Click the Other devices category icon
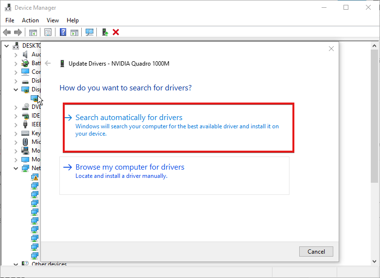Viewport: 380px width, 278px height. coord(25,263)
